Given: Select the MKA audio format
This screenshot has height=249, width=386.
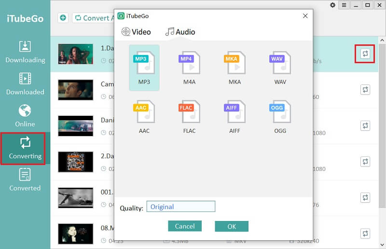Looking at the screenshot, I should [235, 68].
